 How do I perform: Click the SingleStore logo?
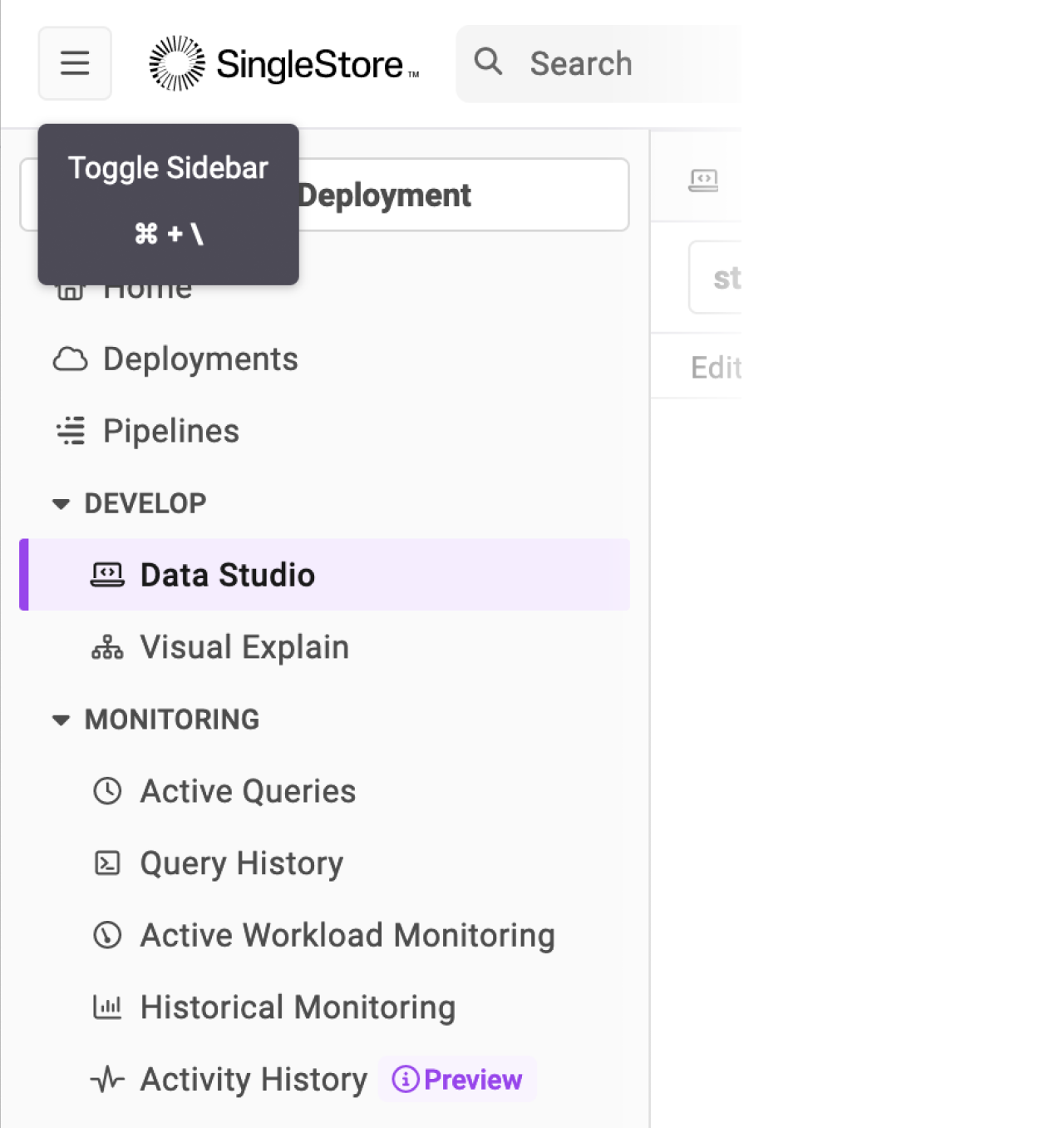pyautogui.click(x=283, y=62)
